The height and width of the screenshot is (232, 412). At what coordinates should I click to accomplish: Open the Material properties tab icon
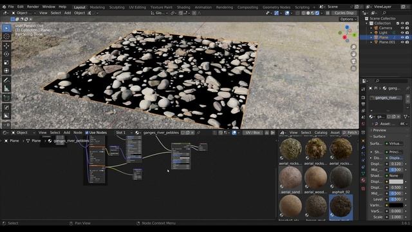363,180
